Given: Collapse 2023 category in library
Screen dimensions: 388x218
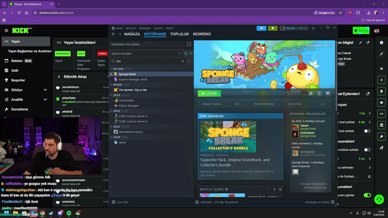Looking at the screenshot, I should [111, 95].
